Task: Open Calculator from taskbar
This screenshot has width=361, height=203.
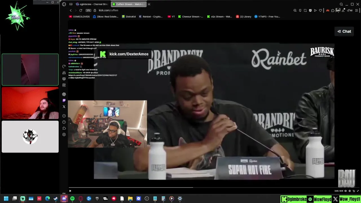Action: tap(163, 198)
